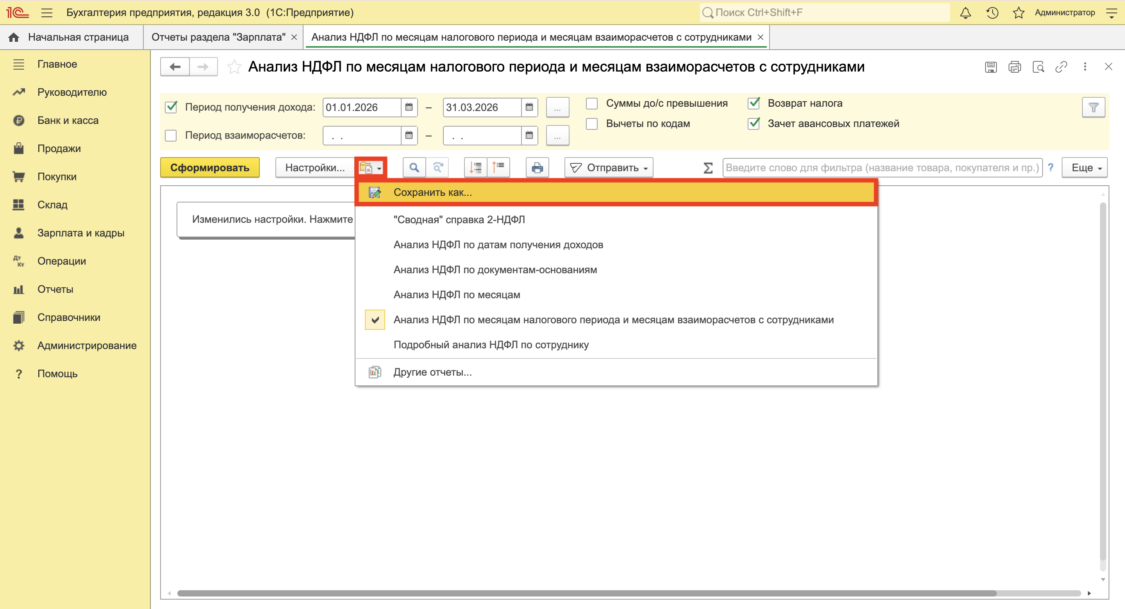Click the horizontal scrollbar of the report
The width and height of the screenshot is (1125, 609).
click(585, 593)
